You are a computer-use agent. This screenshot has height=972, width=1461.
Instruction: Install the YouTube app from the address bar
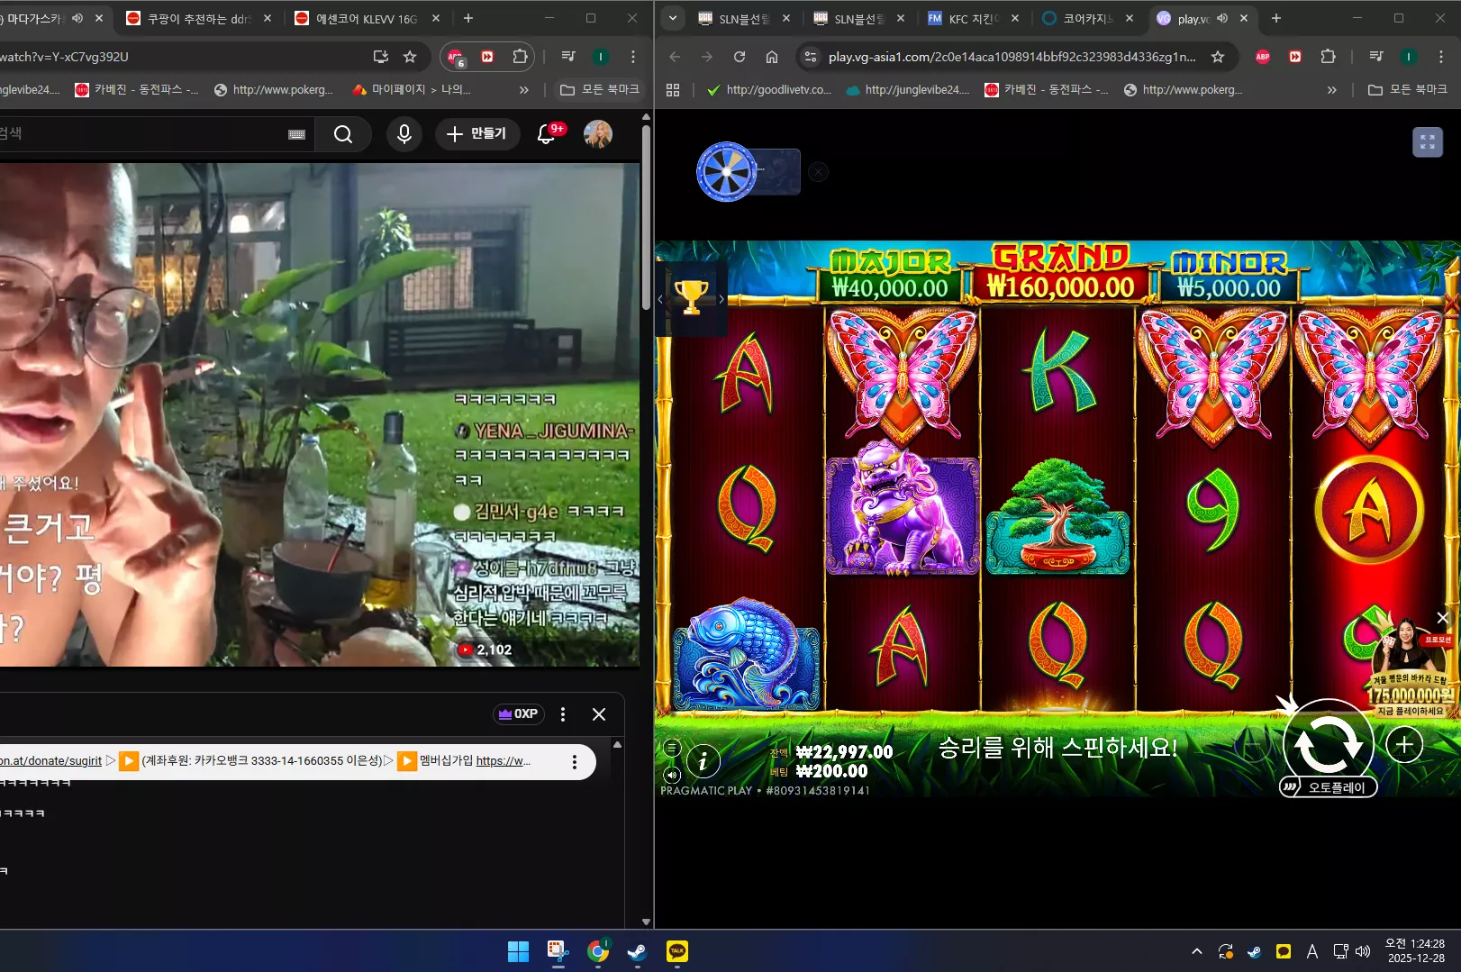tap(381, 57)
